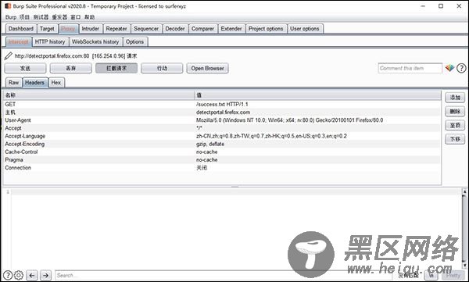Open the help icon next to the comment field
The height and width of the screenshot is (282, 469).
point(461,68)
